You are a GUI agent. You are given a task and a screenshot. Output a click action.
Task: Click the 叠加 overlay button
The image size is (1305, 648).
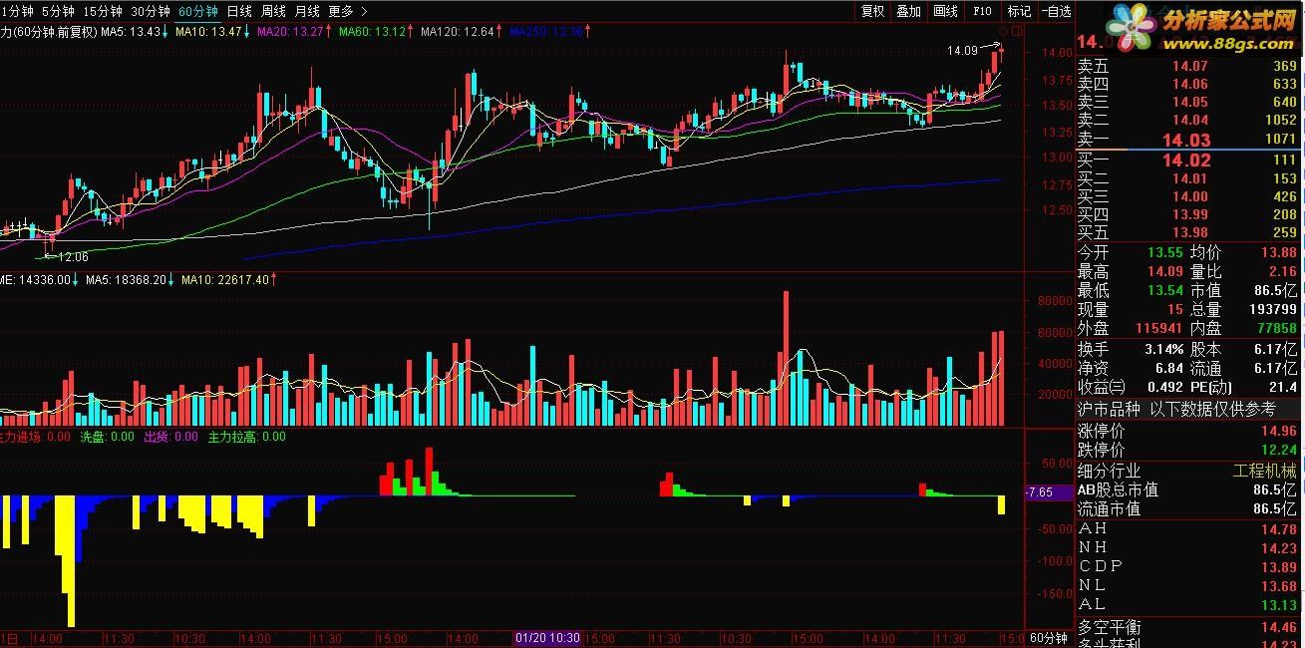pos(909,11)
